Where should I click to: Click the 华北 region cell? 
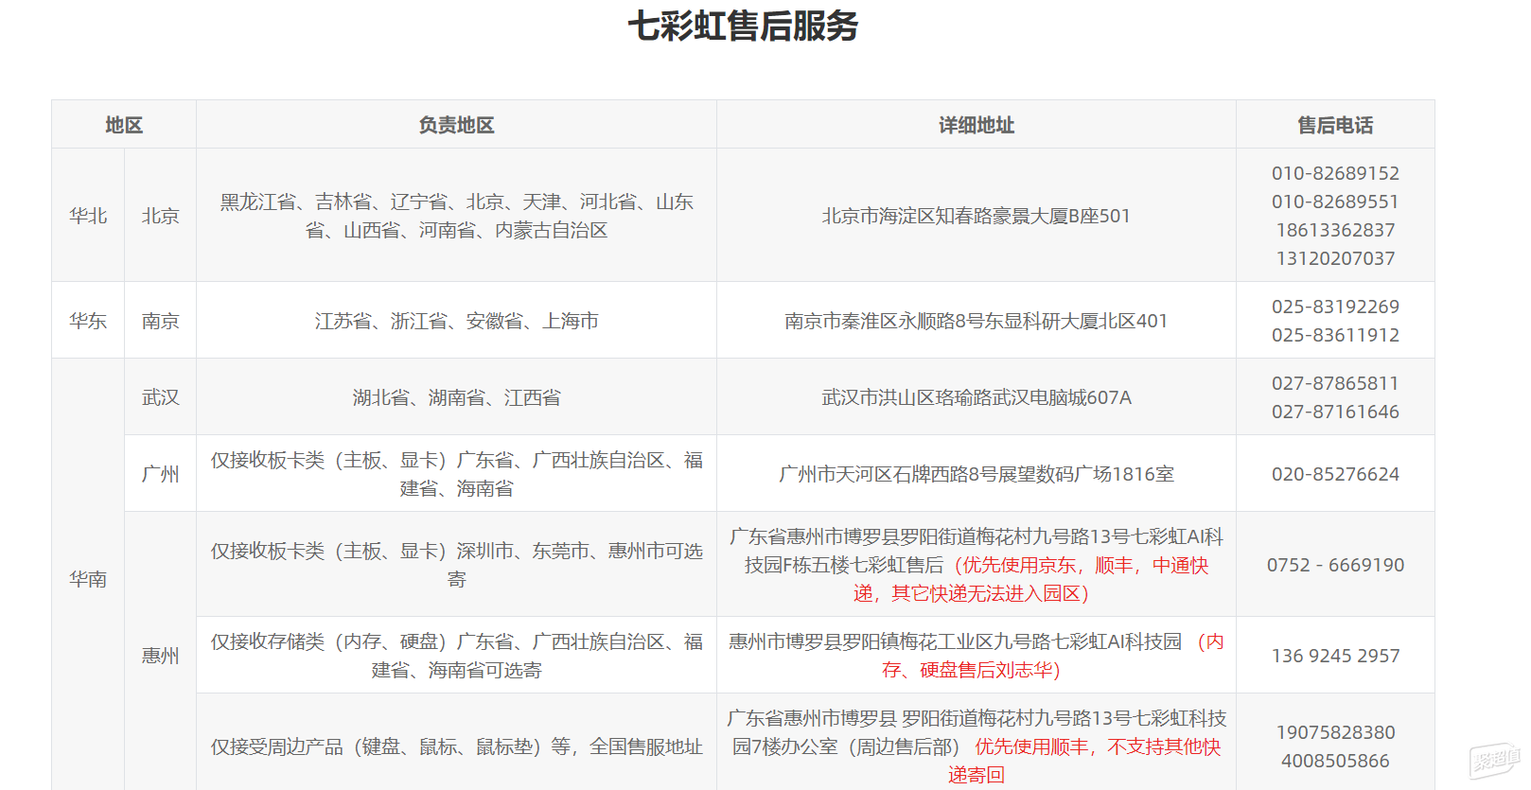coord(88,216)
